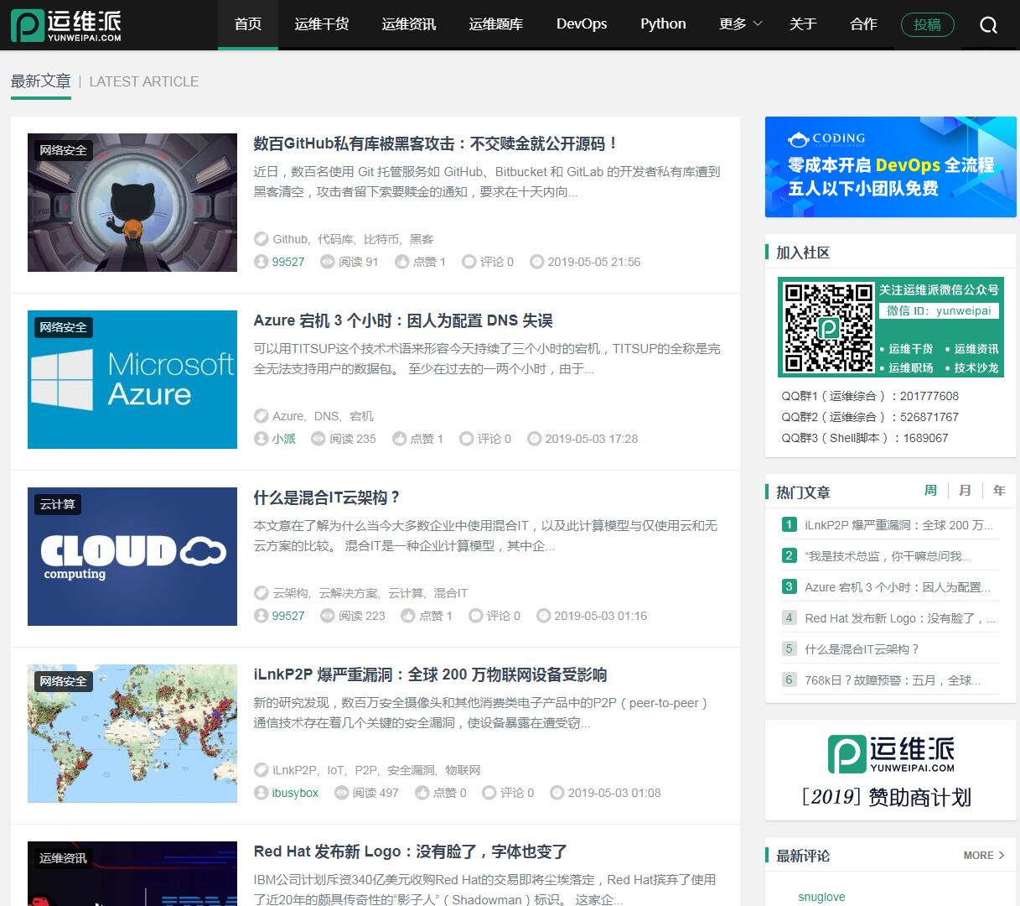Click the 比特币 tag
Viewport: 1020px width, 906px height.
click(x=381, y=239)
